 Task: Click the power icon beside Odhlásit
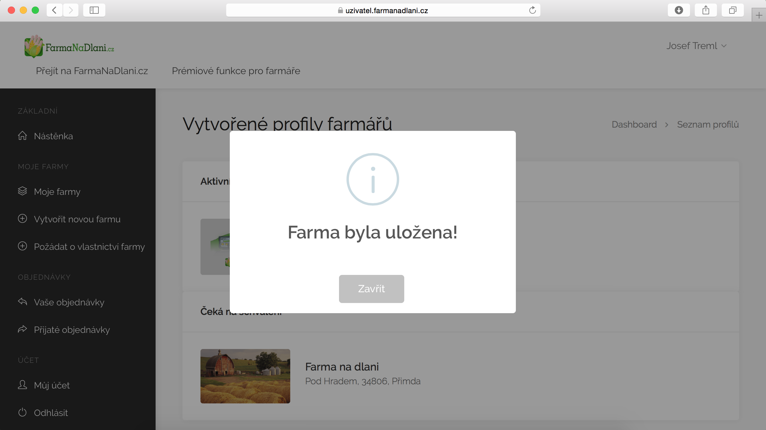coord(22,412)
